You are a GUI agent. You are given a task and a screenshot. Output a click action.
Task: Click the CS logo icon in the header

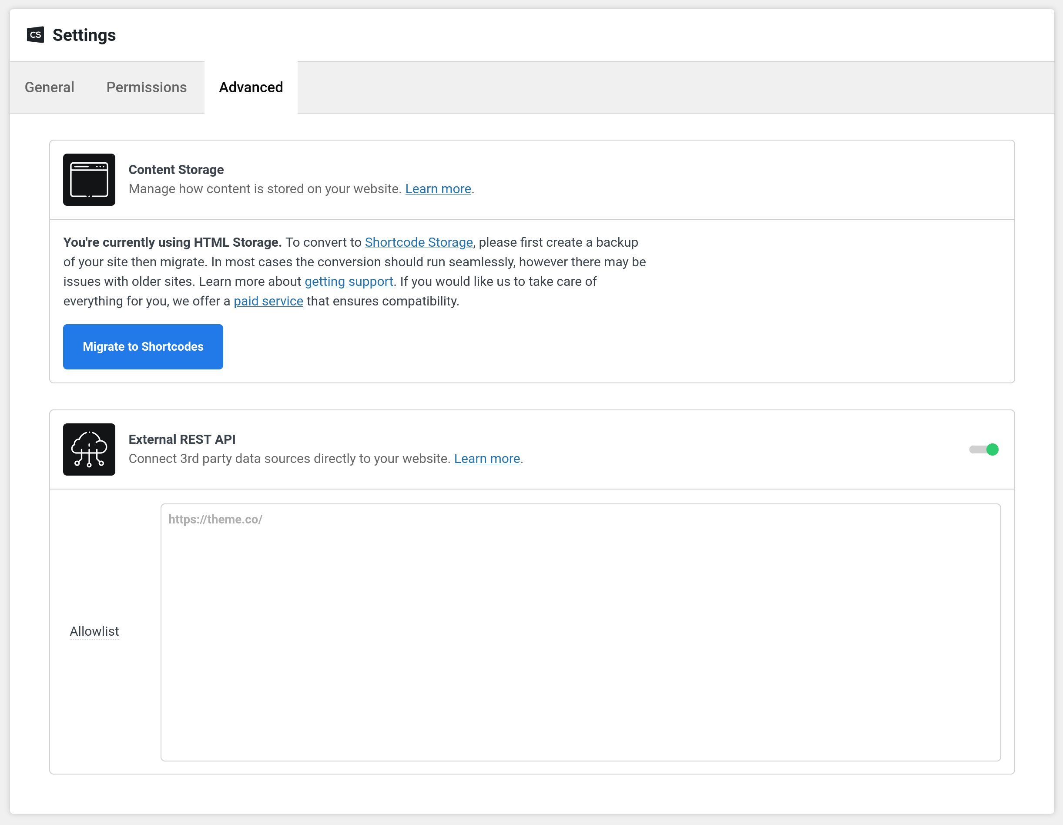pos(36,34)
